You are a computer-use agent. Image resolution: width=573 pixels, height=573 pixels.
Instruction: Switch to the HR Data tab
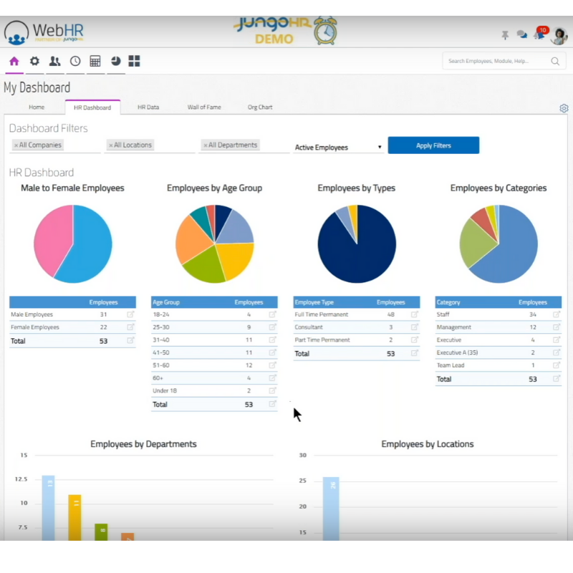pos(148,107)
